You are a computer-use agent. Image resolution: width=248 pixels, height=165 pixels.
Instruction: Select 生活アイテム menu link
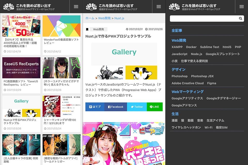click(x=215, y=120)
